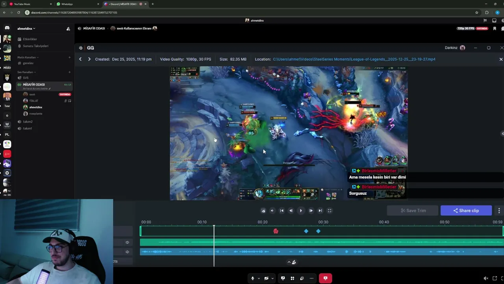The width and height of the screenshot is (504, 284).
Task: Close the clip detail panel
Action: [501, 59]
